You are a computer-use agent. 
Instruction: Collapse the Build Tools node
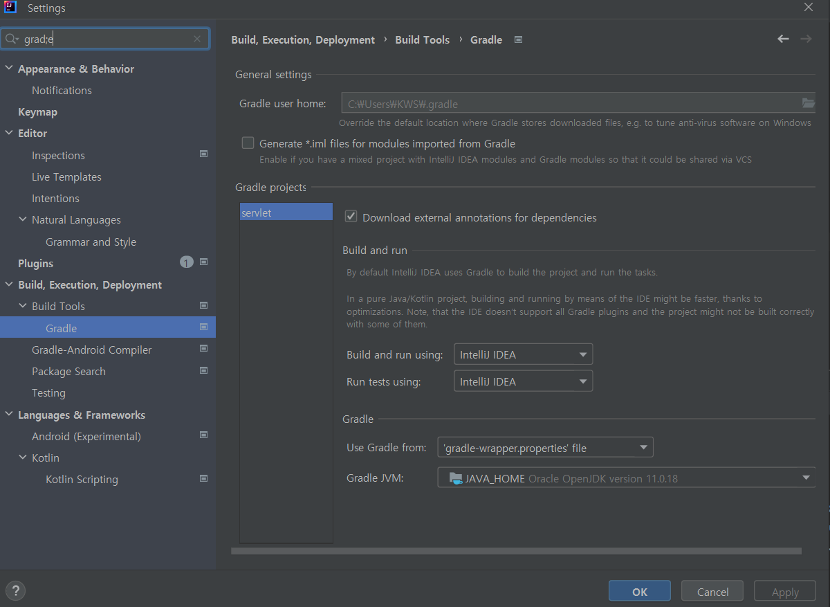pyautogui.click(x=23, y=306)
